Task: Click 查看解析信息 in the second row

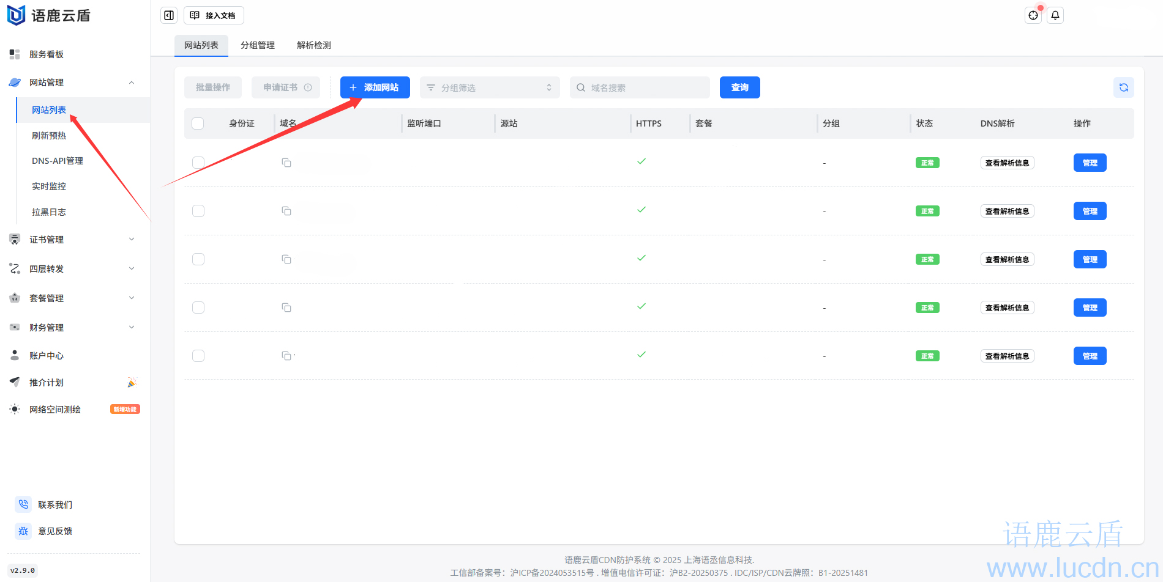Action: pos(1007,211)
